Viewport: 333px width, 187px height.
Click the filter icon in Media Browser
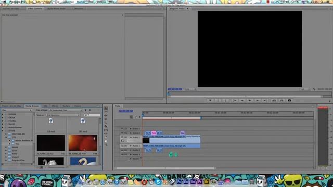pyautogui.click(x=90, y=110)
